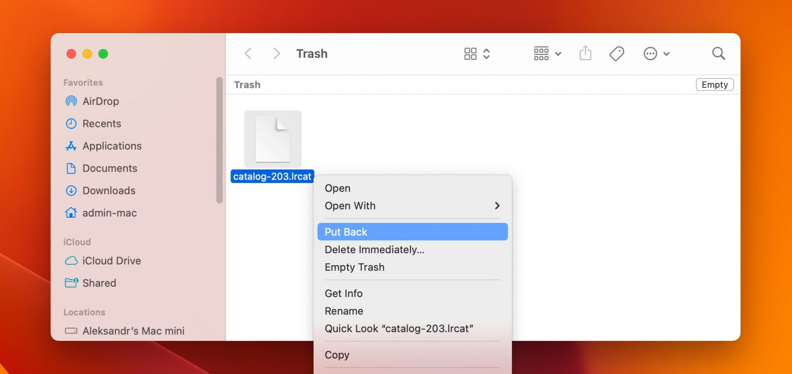
Task: Click the back navigation arrow
Action: point(248,54)
